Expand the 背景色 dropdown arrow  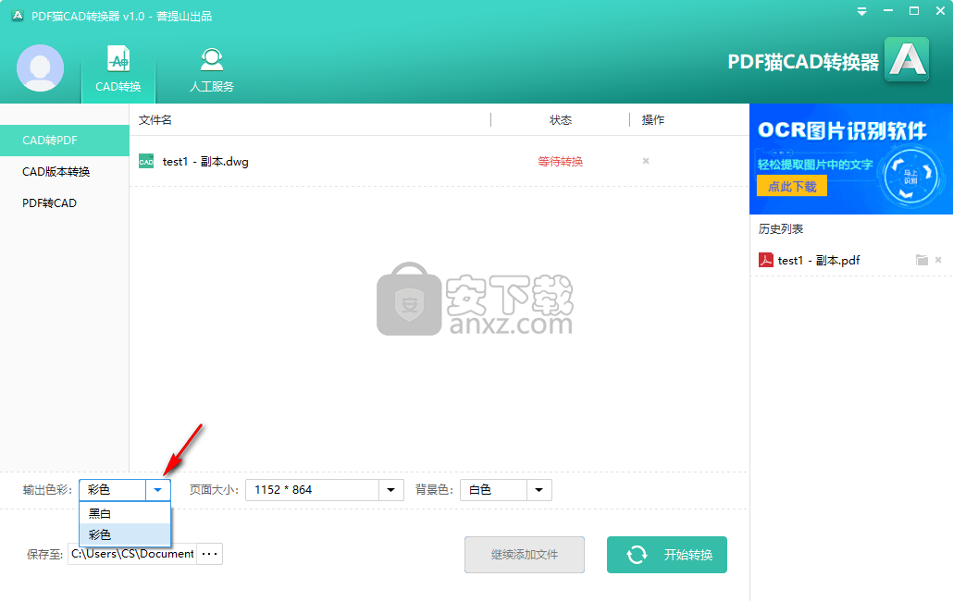(539, 490)
